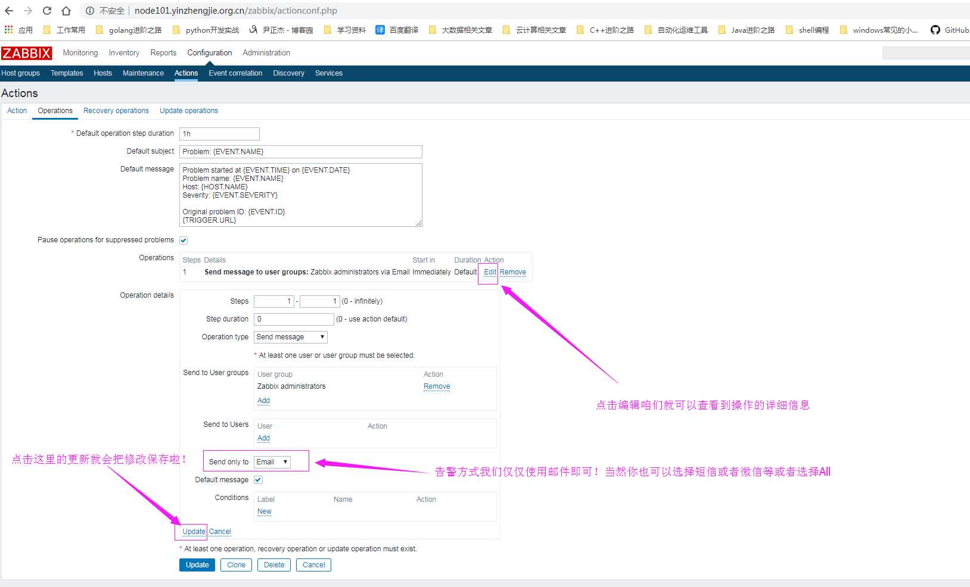The height and width of the screenshot is (587, 970).
Task: Open 自动化运维工具 bookmark folder
Action: coord(676,30)
